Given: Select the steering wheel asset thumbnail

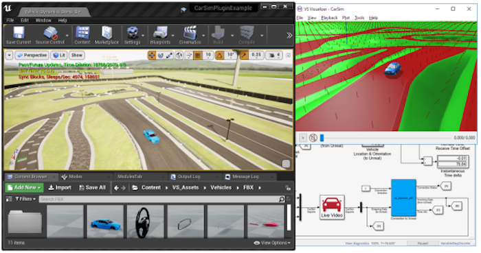Looking at the screenshot, I should 145,221.
